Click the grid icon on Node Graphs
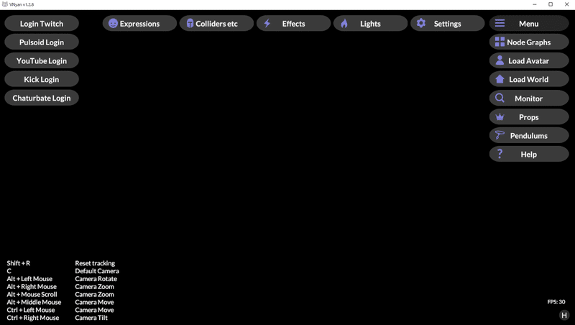 coord(500,42)
